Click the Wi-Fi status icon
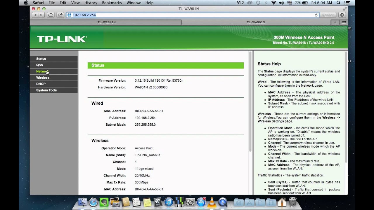 pyautogui.click(x=273, y=3)
